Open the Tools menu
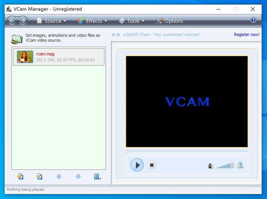This screenshot has width=267, height=199. [x=132, y=21]
